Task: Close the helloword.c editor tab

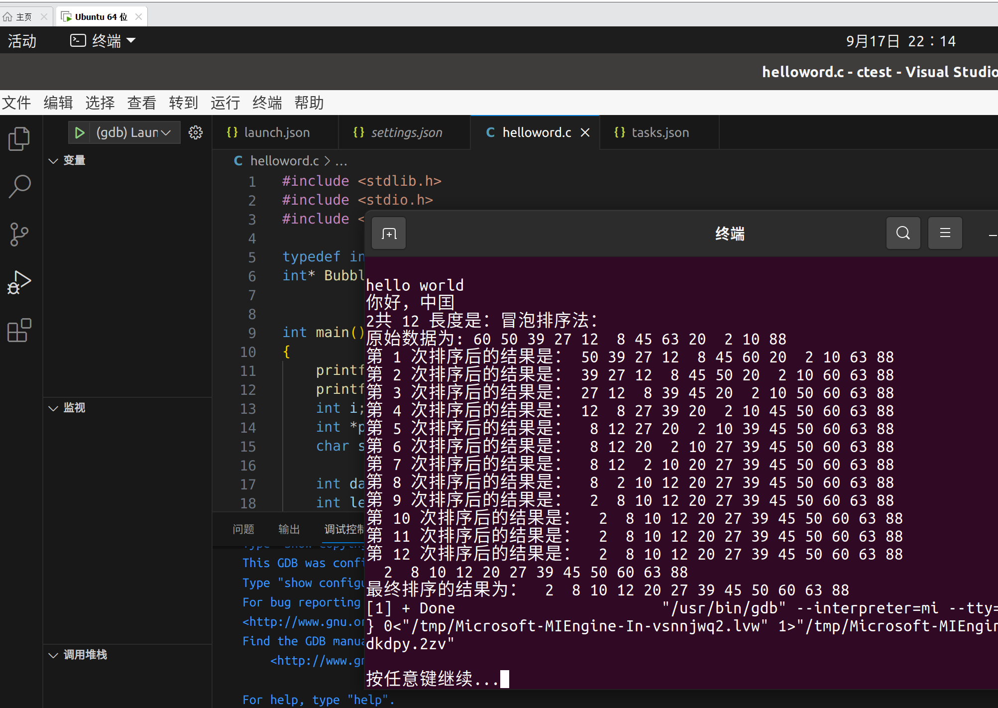Action: click(585, 132)
